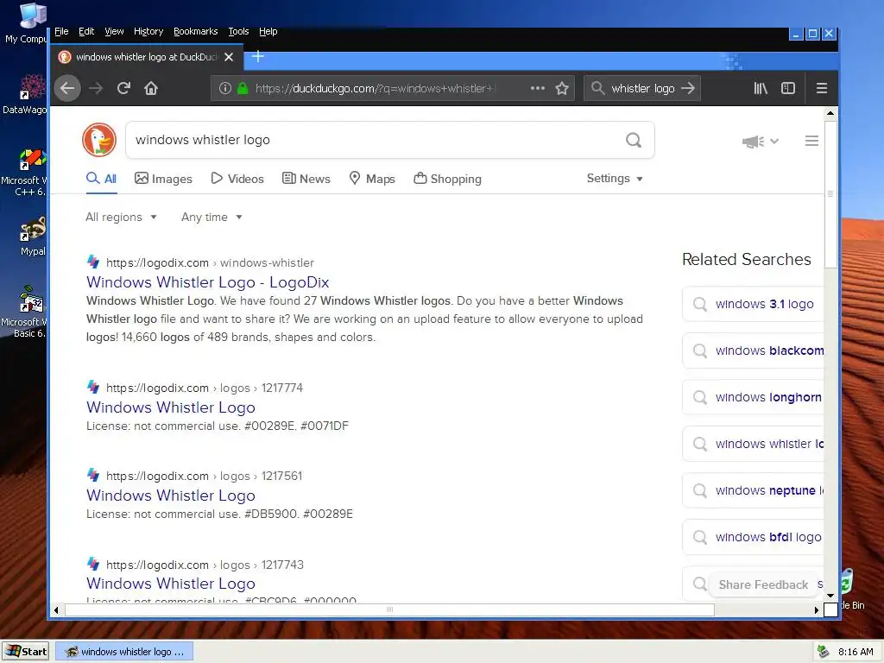Open the megaphone news dropdown
Screen dimensions: 884x663
point(760,141)
